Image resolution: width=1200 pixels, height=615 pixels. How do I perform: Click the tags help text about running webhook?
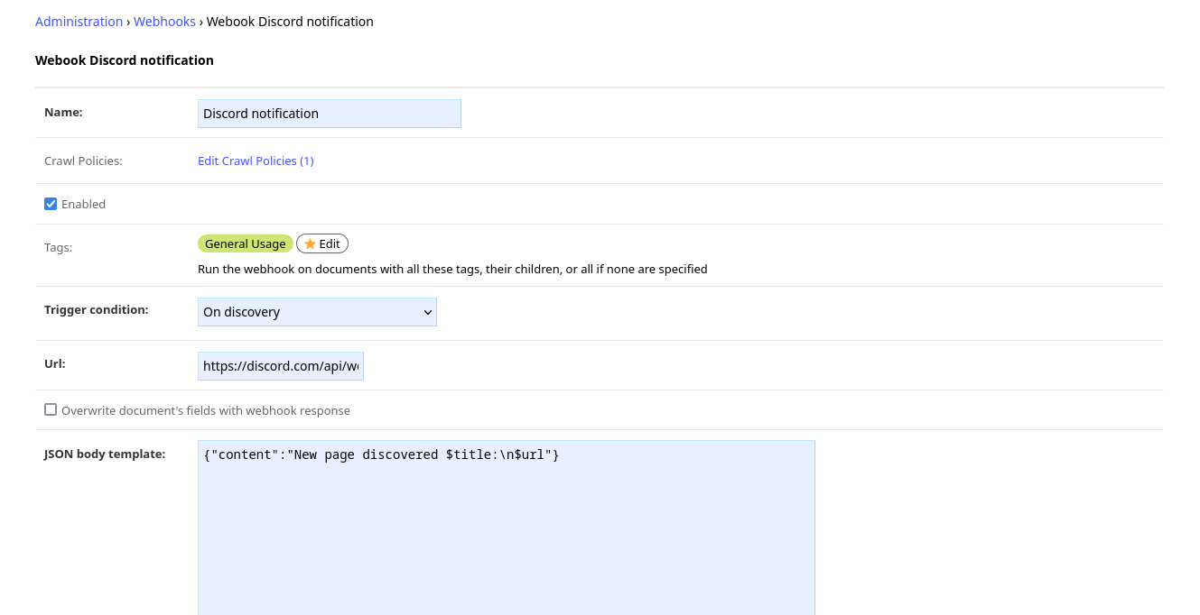click(452, 269)
